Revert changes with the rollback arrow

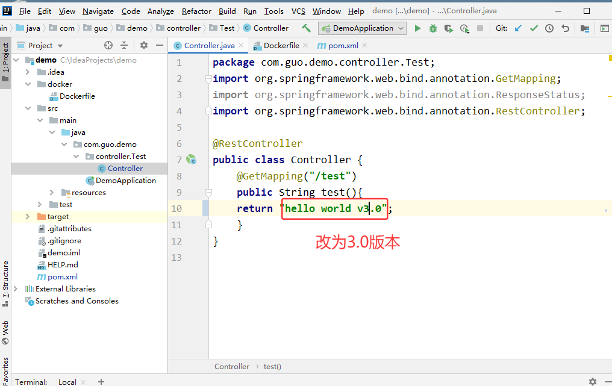coord(565,28)
